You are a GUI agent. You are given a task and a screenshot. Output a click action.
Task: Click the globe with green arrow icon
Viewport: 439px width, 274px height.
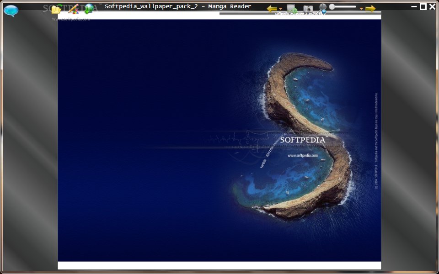click(89, 9)
